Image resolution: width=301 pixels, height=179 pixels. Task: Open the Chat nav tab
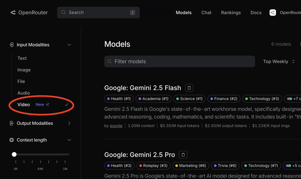click(206, 13)
